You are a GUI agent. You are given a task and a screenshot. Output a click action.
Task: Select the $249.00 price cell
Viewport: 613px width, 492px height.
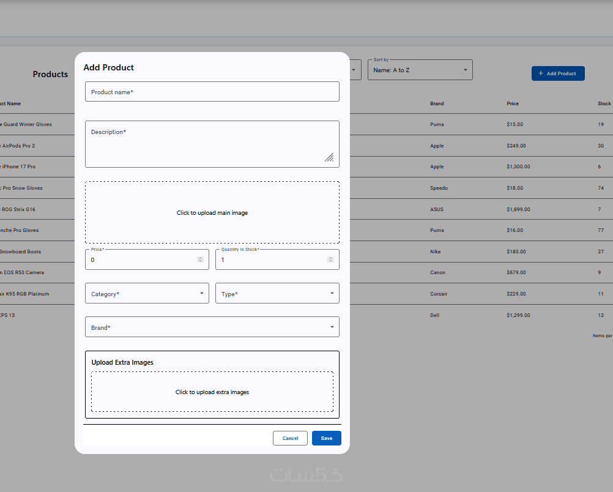point(516,146)
